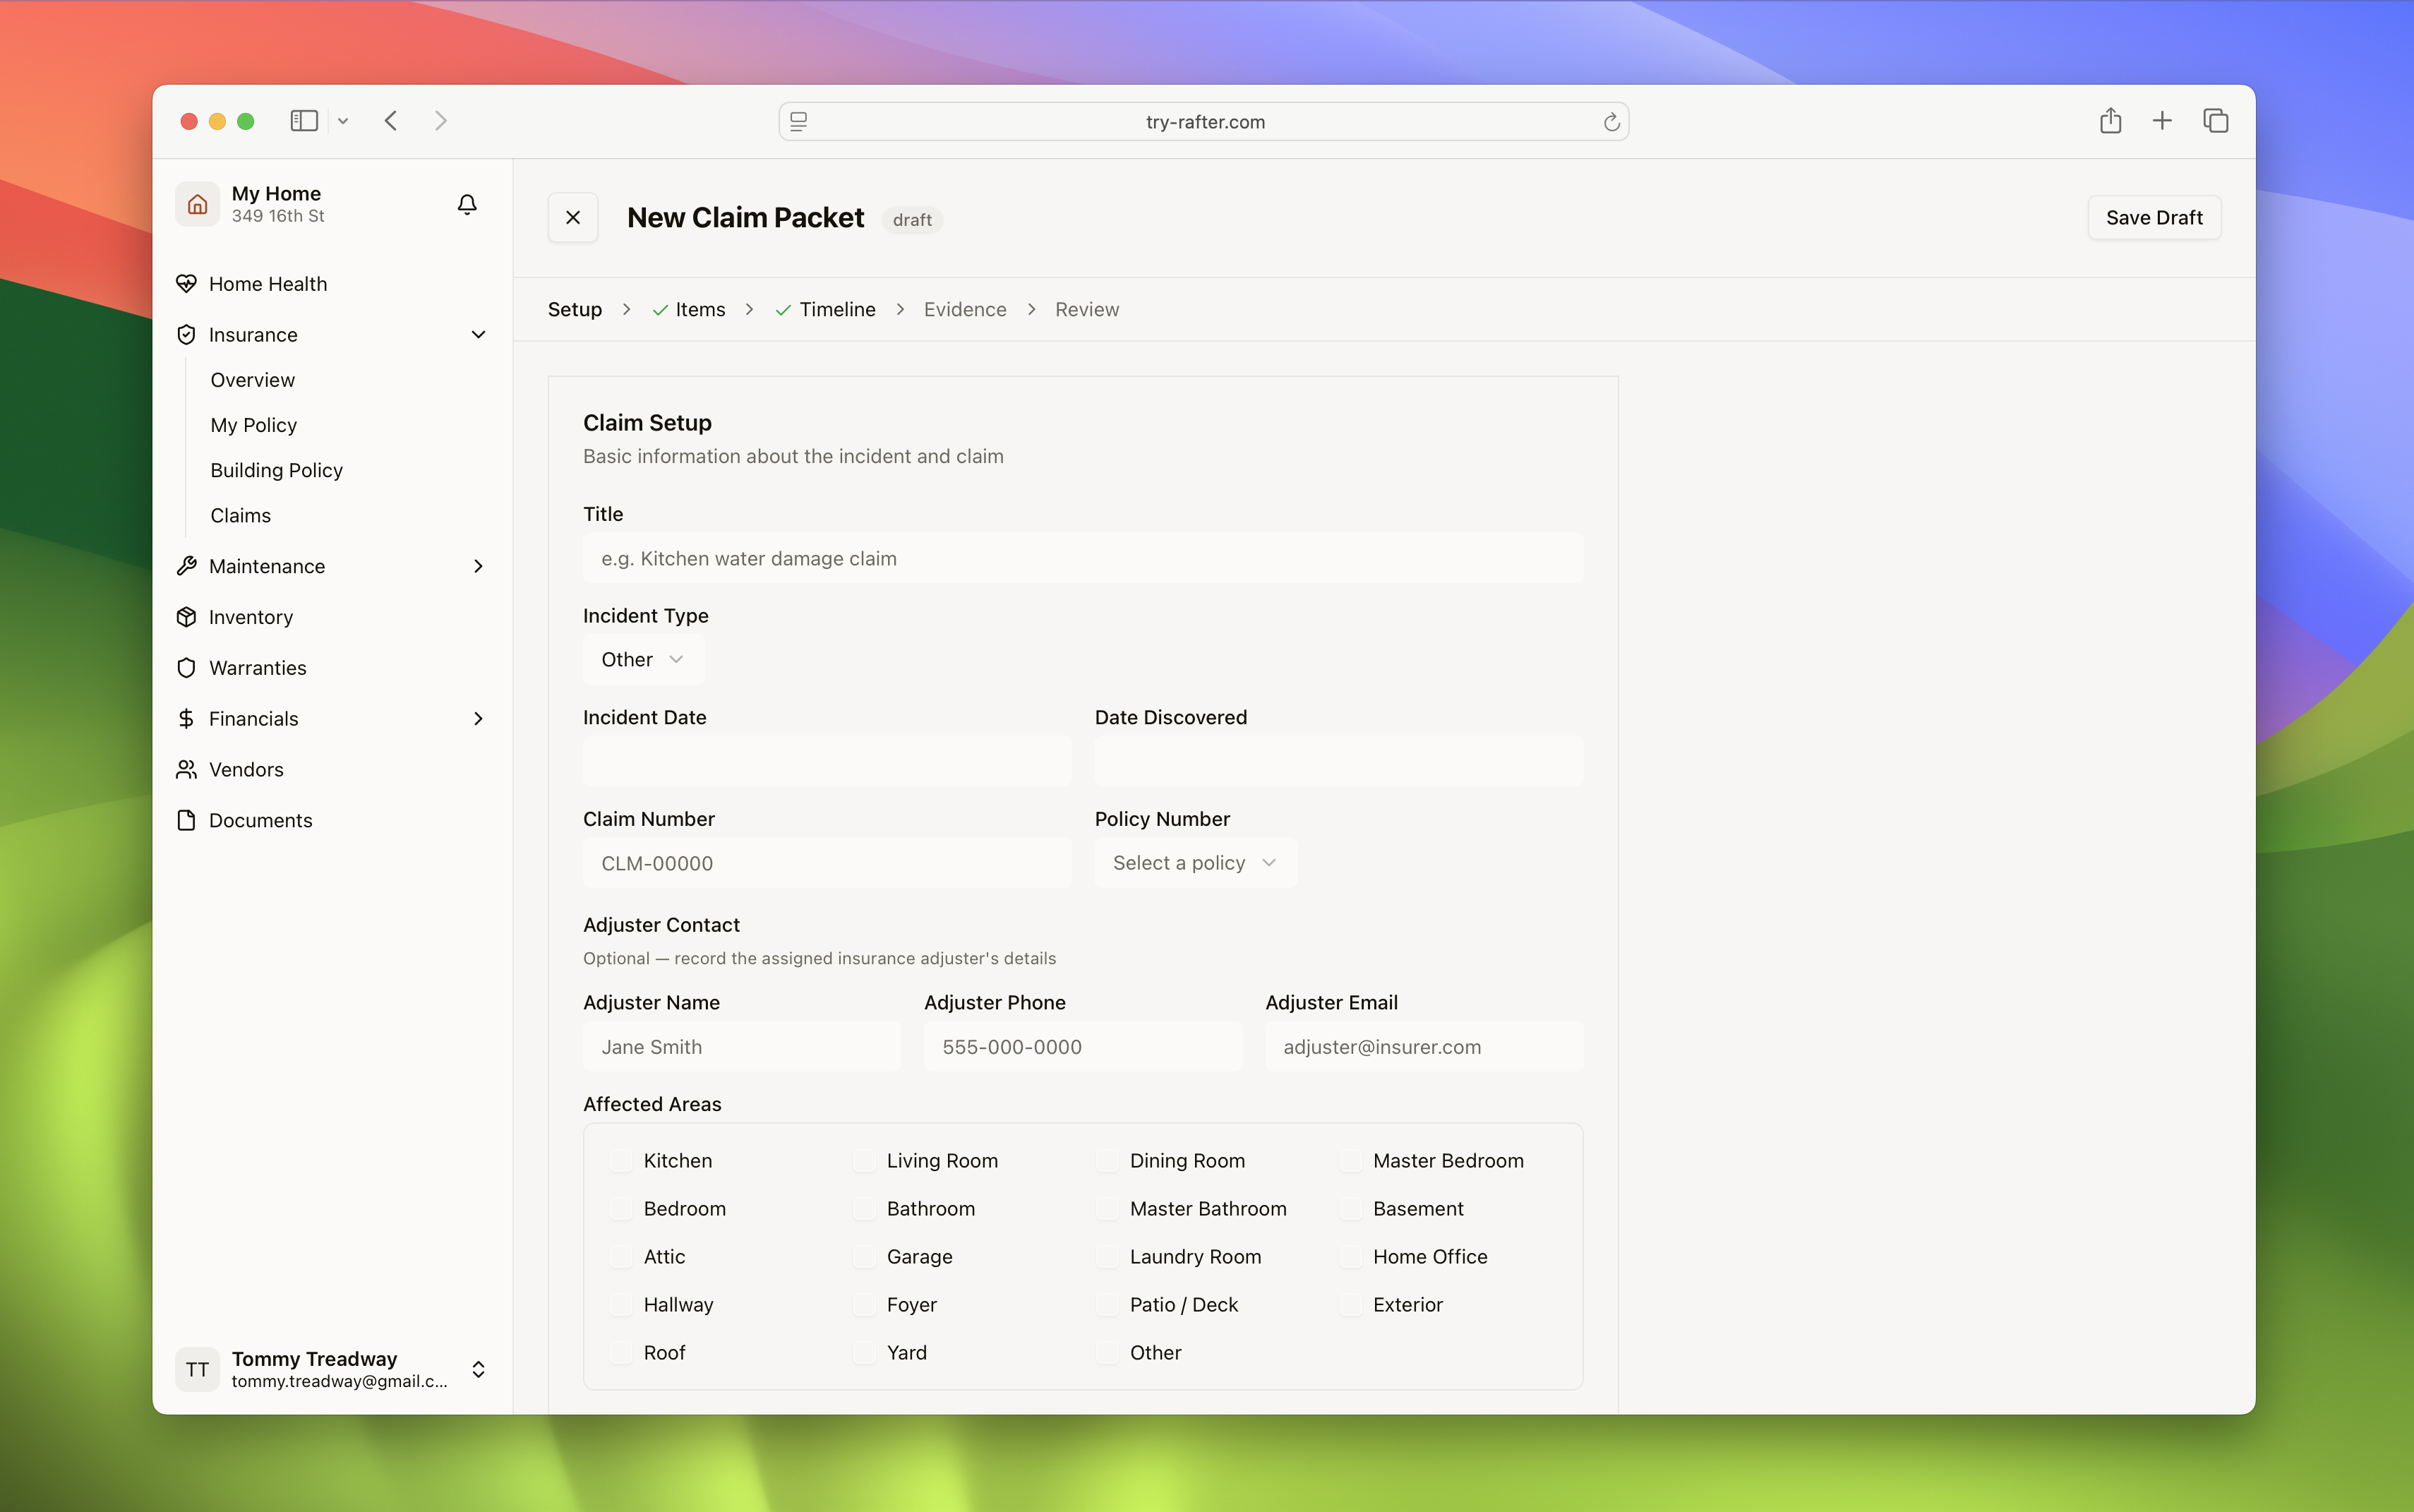Click the My Home house icon
This screenshot has width=2414, height=1512.
coord(197,204)
